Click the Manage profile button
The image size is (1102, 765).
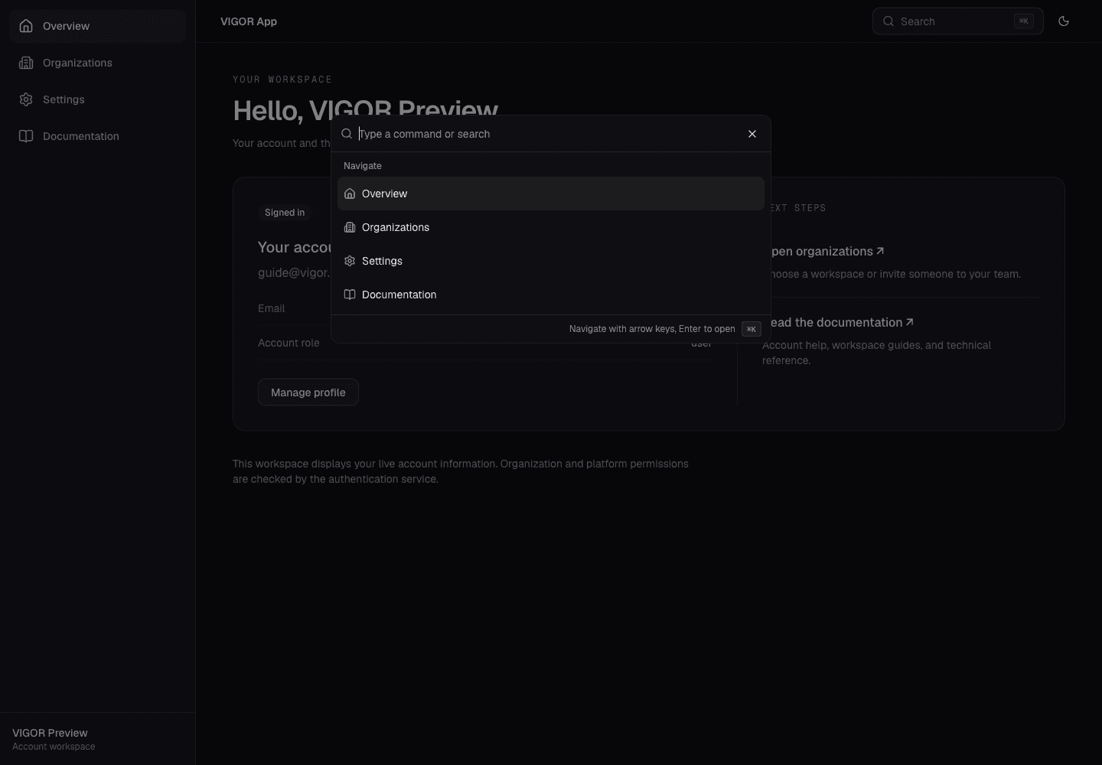click(308, 392)
